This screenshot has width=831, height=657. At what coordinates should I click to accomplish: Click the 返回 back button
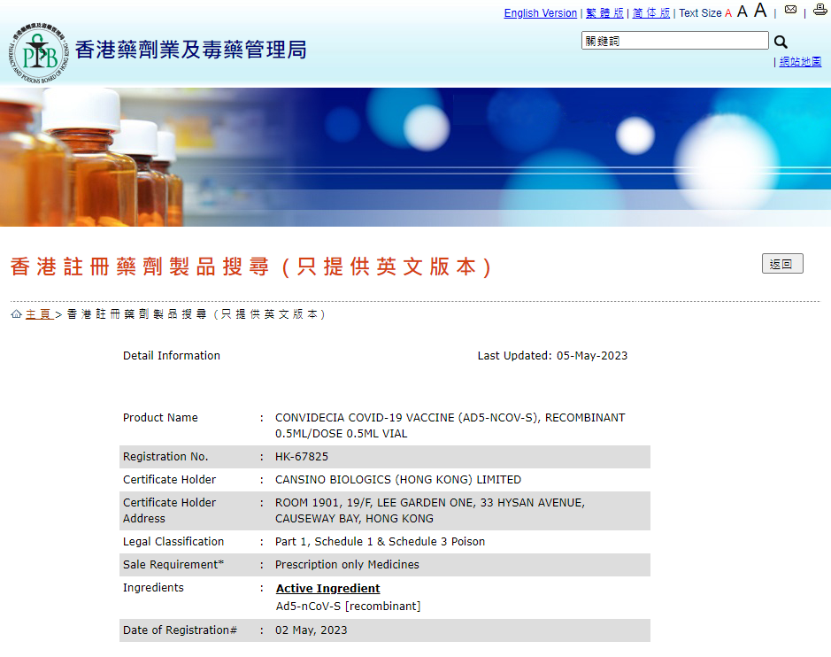point(782,264)
